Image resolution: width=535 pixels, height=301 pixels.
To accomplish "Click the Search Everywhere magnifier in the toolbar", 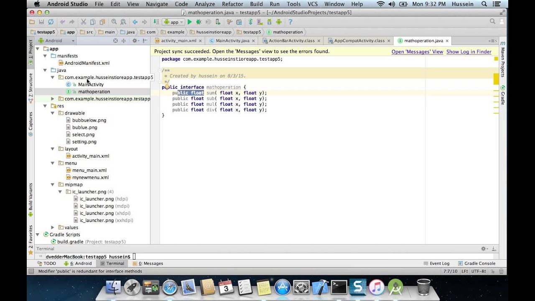I will [x=492, y=22].
